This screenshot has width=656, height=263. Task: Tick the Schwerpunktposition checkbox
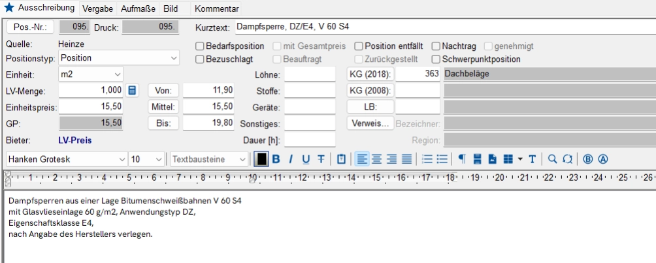click(x=436, y=59)
